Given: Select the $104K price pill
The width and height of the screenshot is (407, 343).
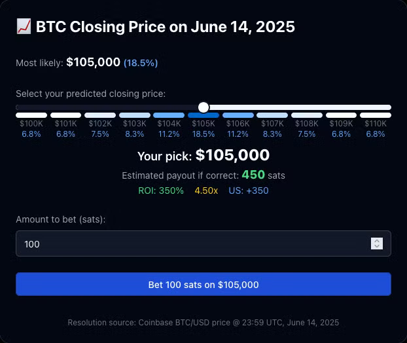Looking at the screenshot, I should click(169, 115).
